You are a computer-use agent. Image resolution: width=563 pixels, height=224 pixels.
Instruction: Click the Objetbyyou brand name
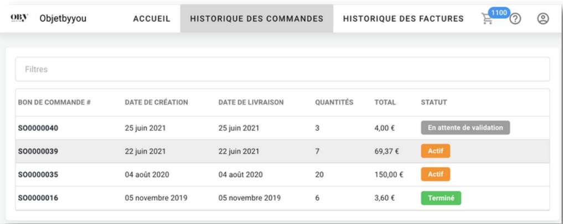click(x=63, y=18)
